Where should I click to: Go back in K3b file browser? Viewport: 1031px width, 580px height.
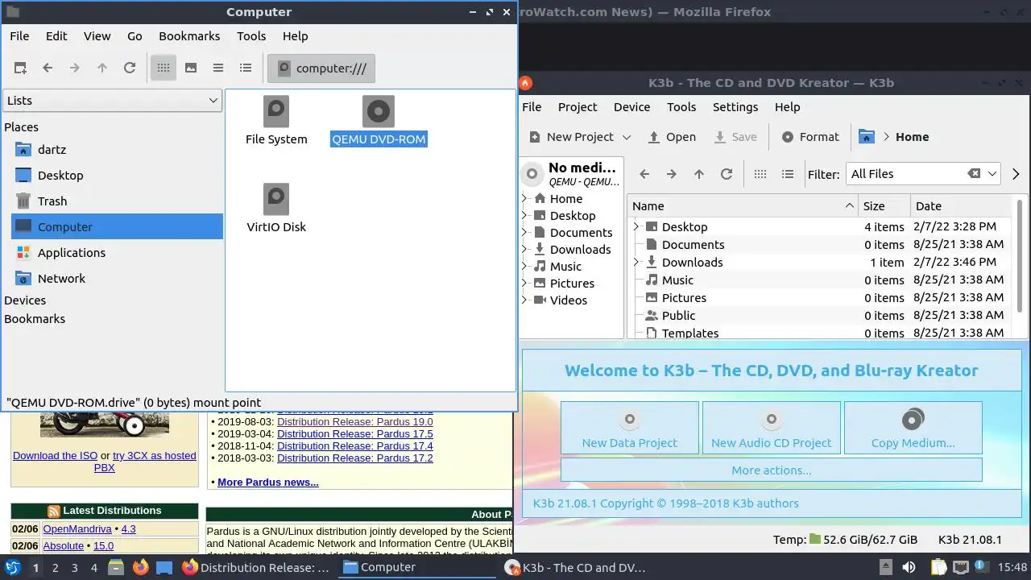click(644, 174)
